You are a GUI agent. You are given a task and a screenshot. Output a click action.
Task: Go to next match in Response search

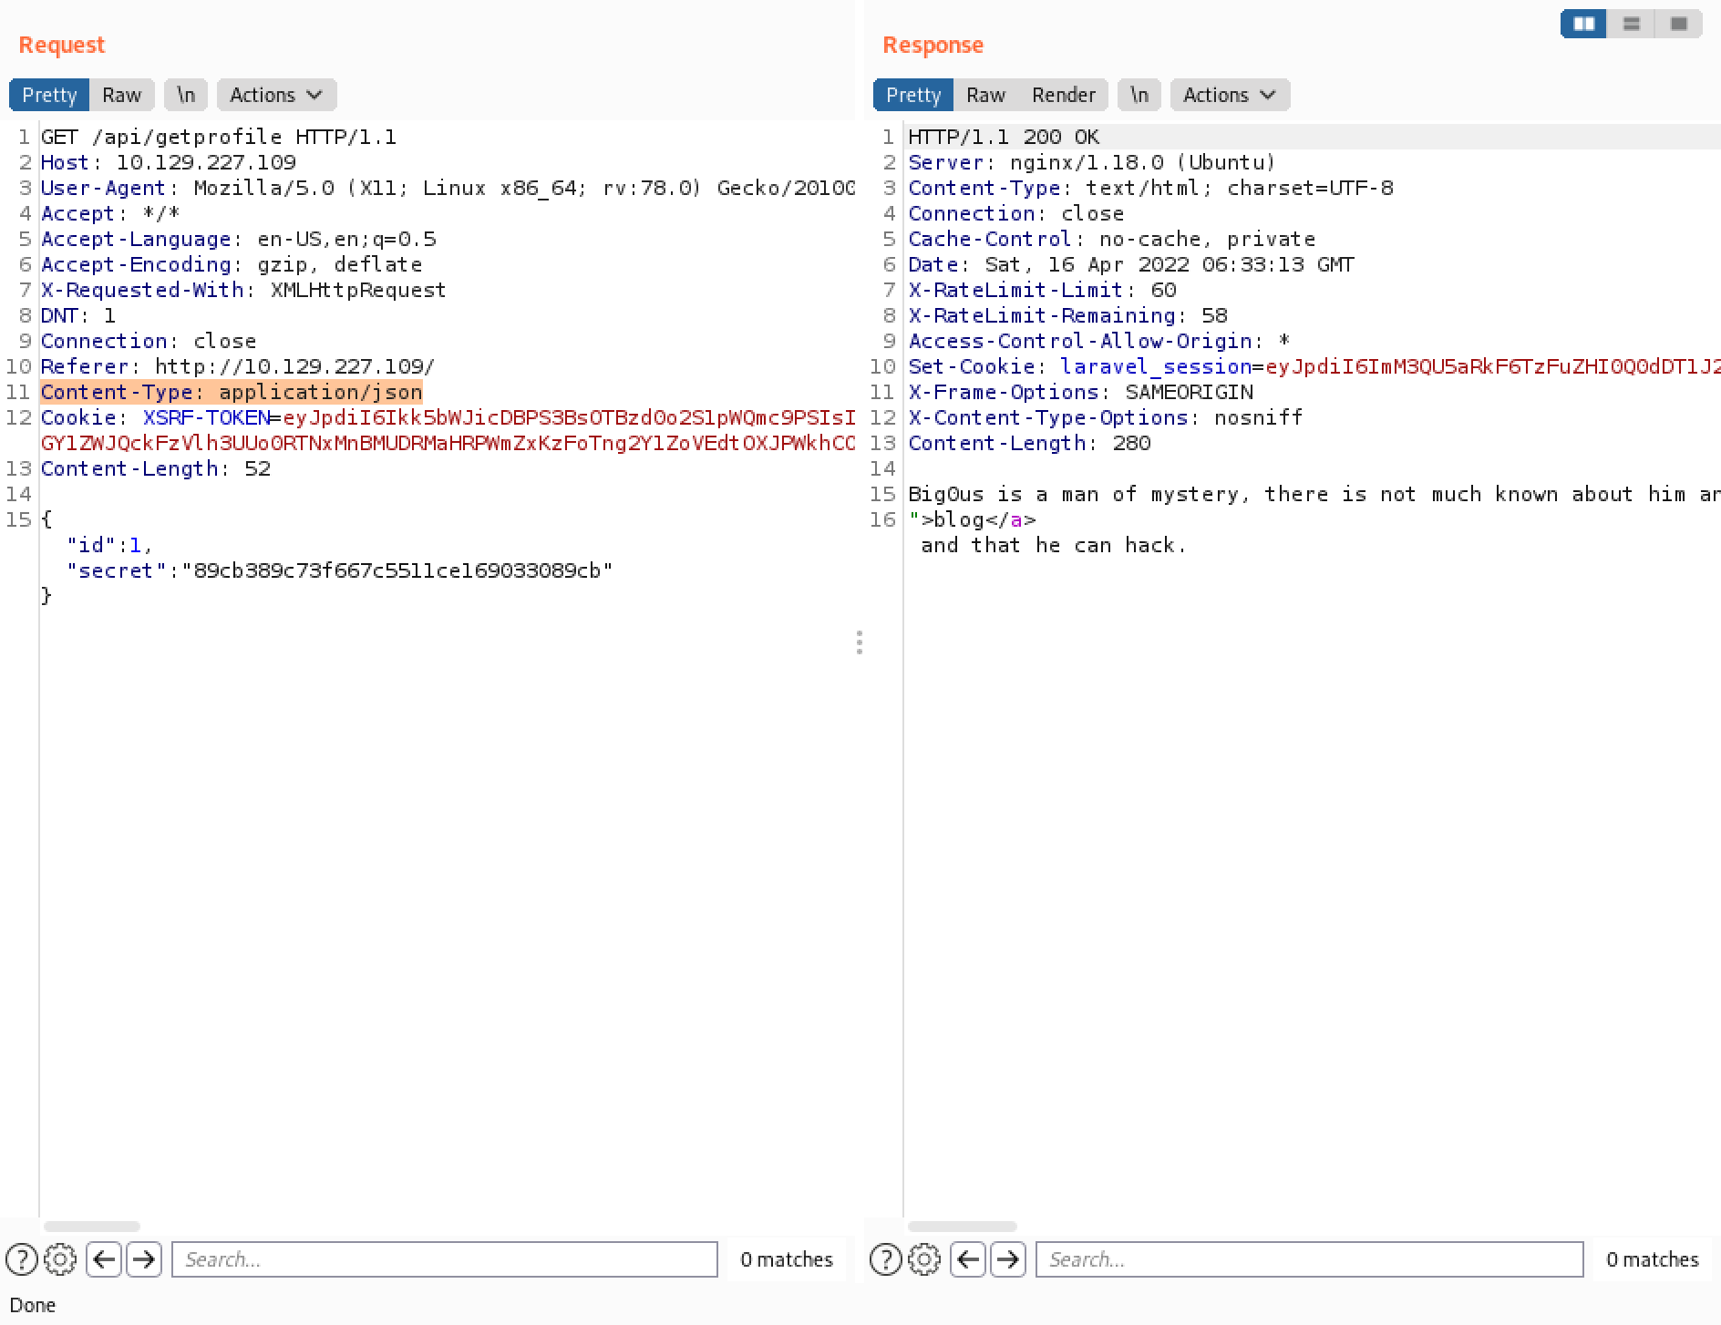tap(1008, 1259)
